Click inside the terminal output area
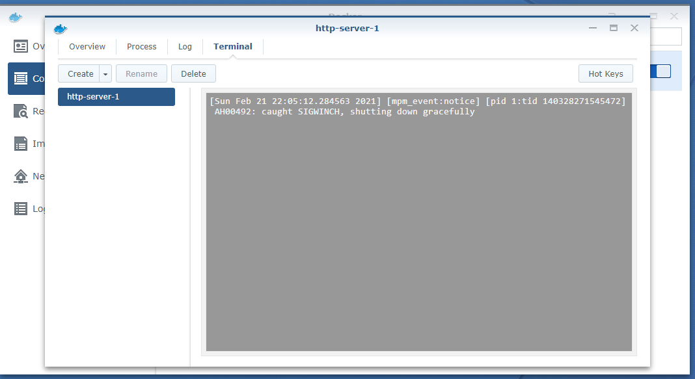Image resolution: width=695 pixels, height=379 pixels. click(x=419, y=222)
